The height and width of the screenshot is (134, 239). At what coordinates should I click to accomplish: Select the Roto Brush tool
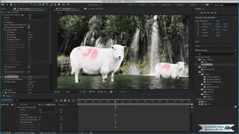64,5
